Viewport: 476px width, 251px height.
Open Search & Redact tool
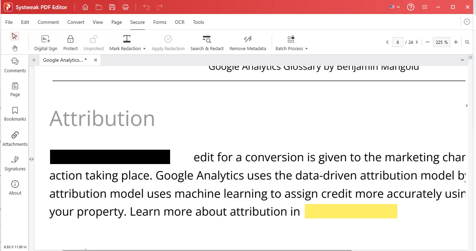click(x=207, y=43)
